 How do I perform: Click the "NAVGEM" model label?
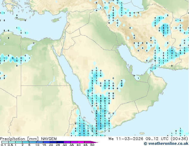49,139
